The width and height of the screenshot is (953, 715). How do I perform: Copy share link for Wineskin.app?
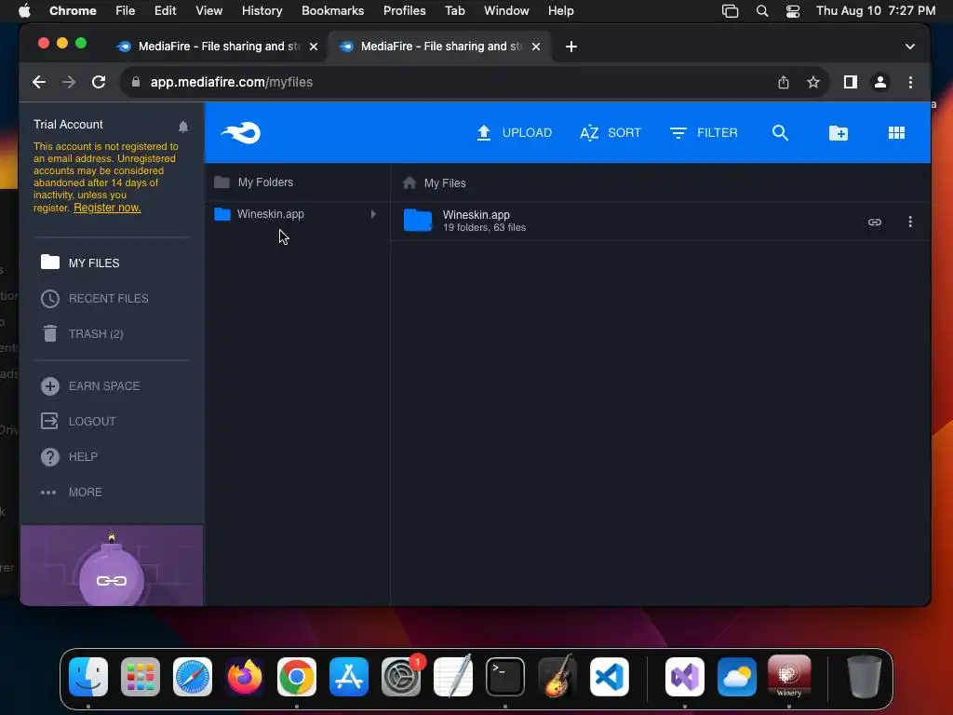tap(874, 222)
